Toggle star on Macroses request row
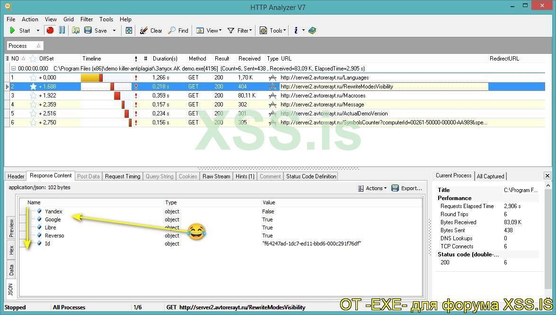 pyautogui.click(x=33, y=96)
